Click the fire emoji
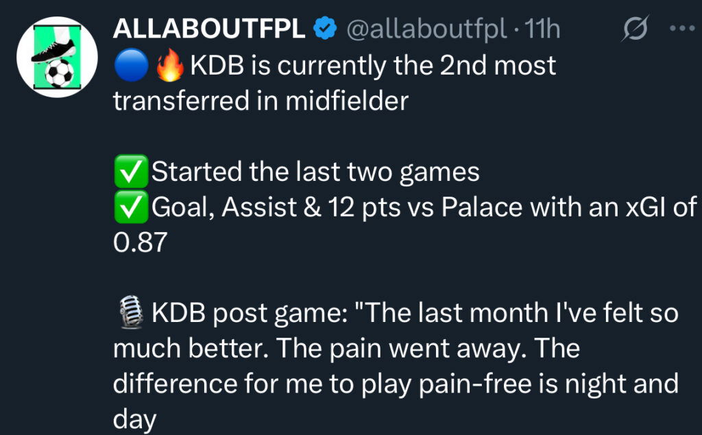This screenshot has width=702, height=435. tap(169, 66)
